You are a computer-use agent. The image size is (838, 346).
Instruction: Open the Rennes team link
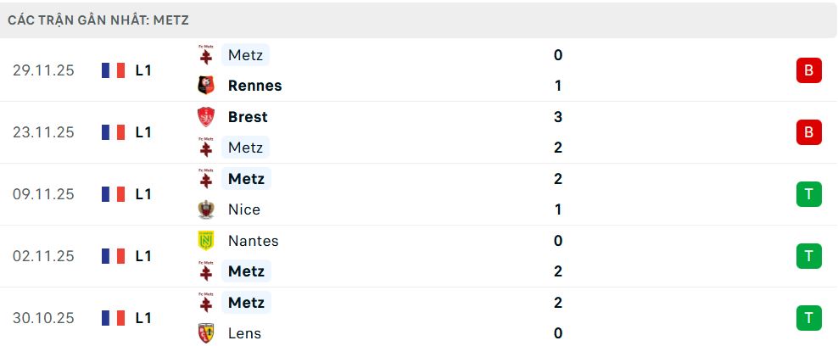pyautogui.click(x=254, y=86)
